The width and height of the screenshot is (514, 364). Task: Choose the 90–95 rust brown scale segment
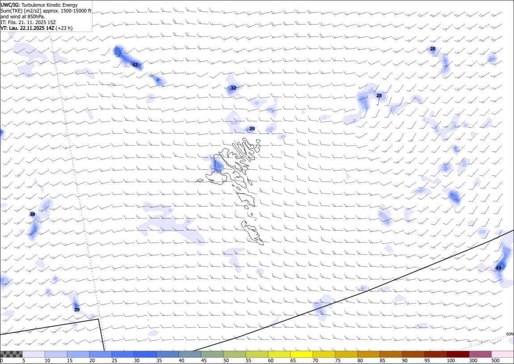pyautogui.click(x=413, y=354)
